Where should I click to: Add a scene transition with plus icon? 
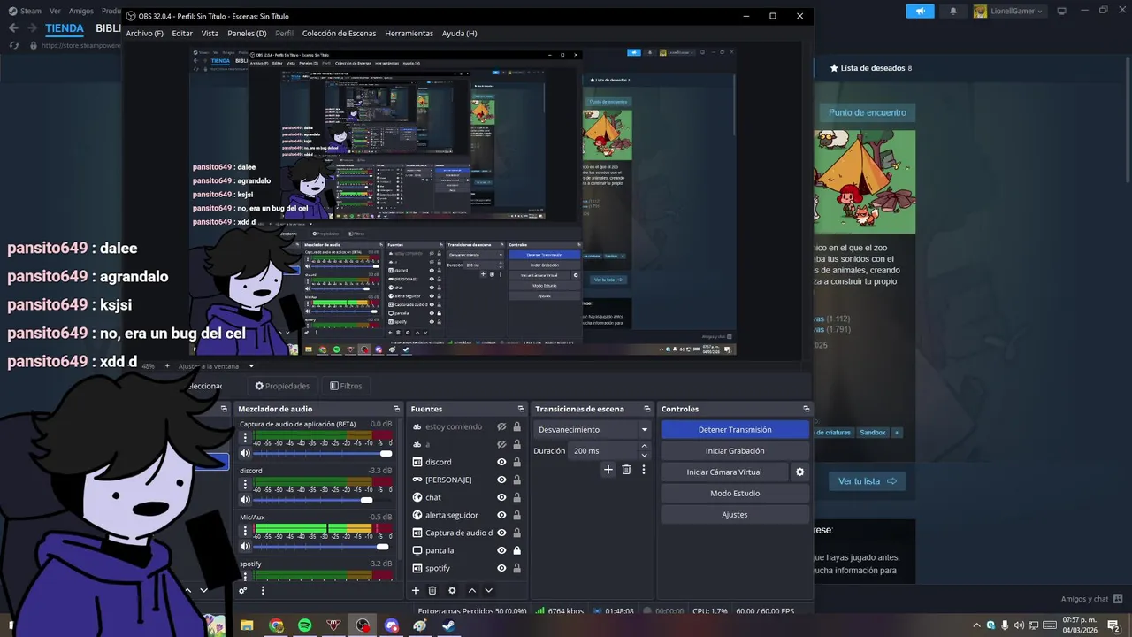[608, 470]
